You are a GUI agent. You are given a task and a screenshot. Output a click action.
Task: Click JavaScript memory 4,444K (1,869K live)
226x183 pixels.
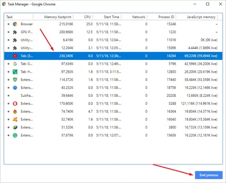pyautogui.click(x=203, y=48)
